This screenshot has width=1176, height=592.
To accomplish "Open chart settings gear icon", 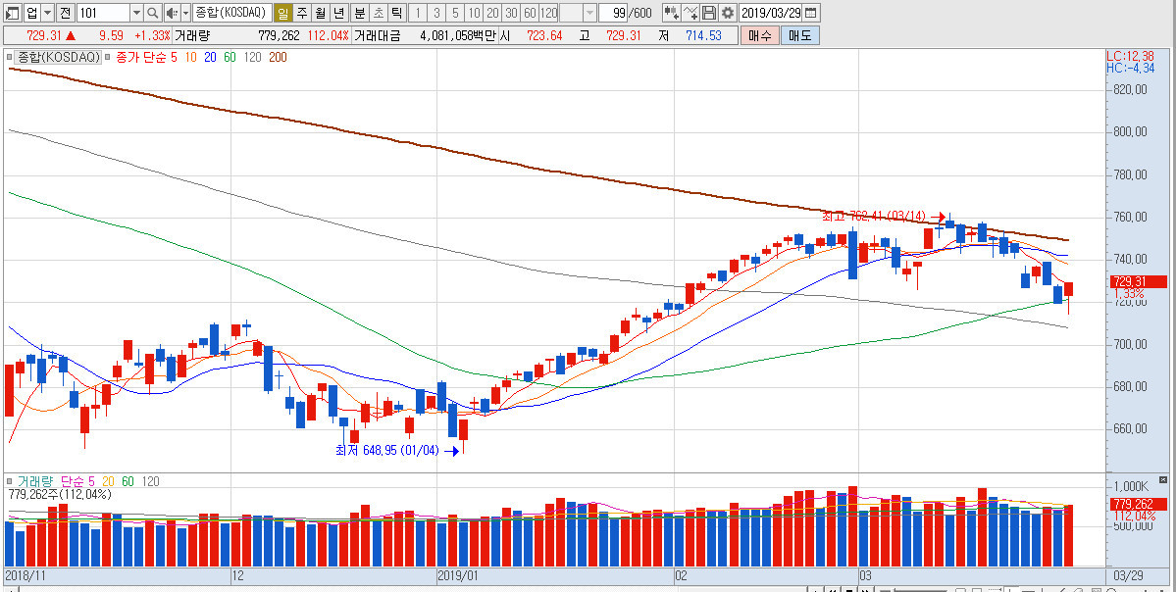I will [728, 13].
